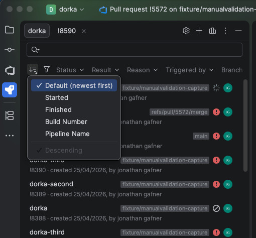Click avatar JG on main branch row
256x238 pixels.
click(x=228, y=136)
